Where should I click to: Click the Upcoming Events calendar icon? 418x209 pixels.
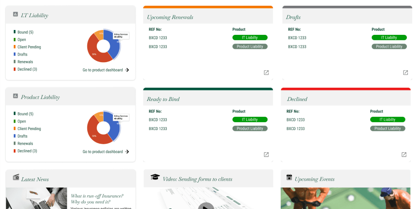click(289, 177)
